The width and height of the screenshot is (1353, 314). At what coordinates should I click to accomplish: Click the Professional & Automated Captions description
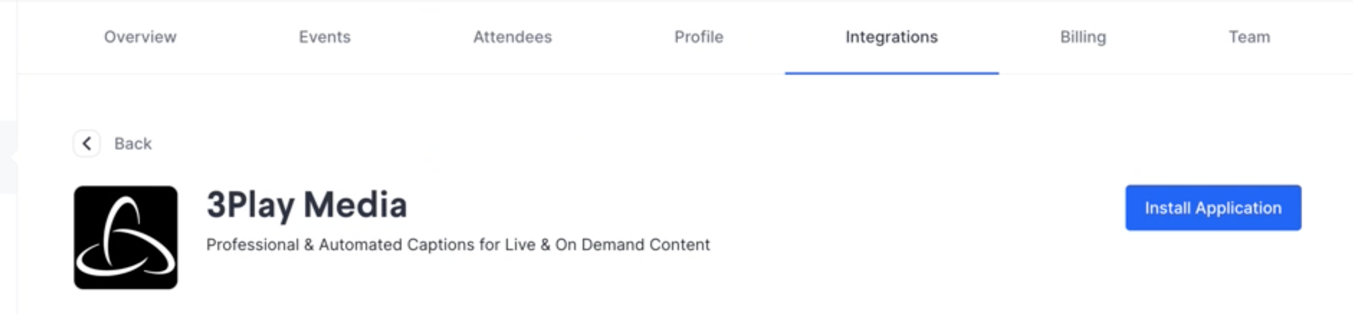[x=458, y=244]
